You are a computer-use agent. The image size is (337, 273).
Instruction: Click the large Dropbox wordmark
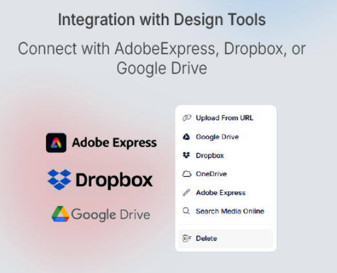tap(114, 180)
